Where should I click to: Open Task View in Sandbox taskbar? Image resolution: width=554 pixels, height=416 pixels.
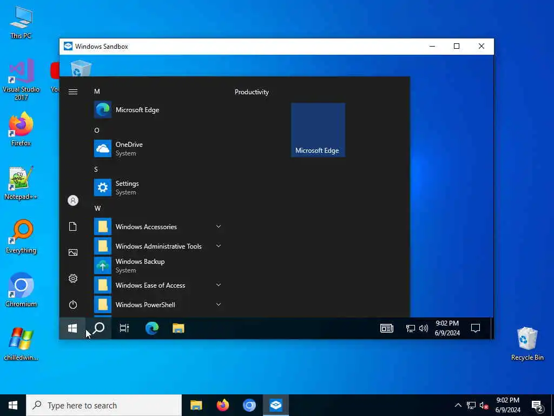(124, 328)
